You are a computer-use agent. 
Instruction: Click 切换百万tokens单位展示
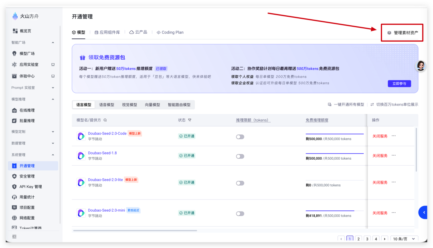point(395,105)
